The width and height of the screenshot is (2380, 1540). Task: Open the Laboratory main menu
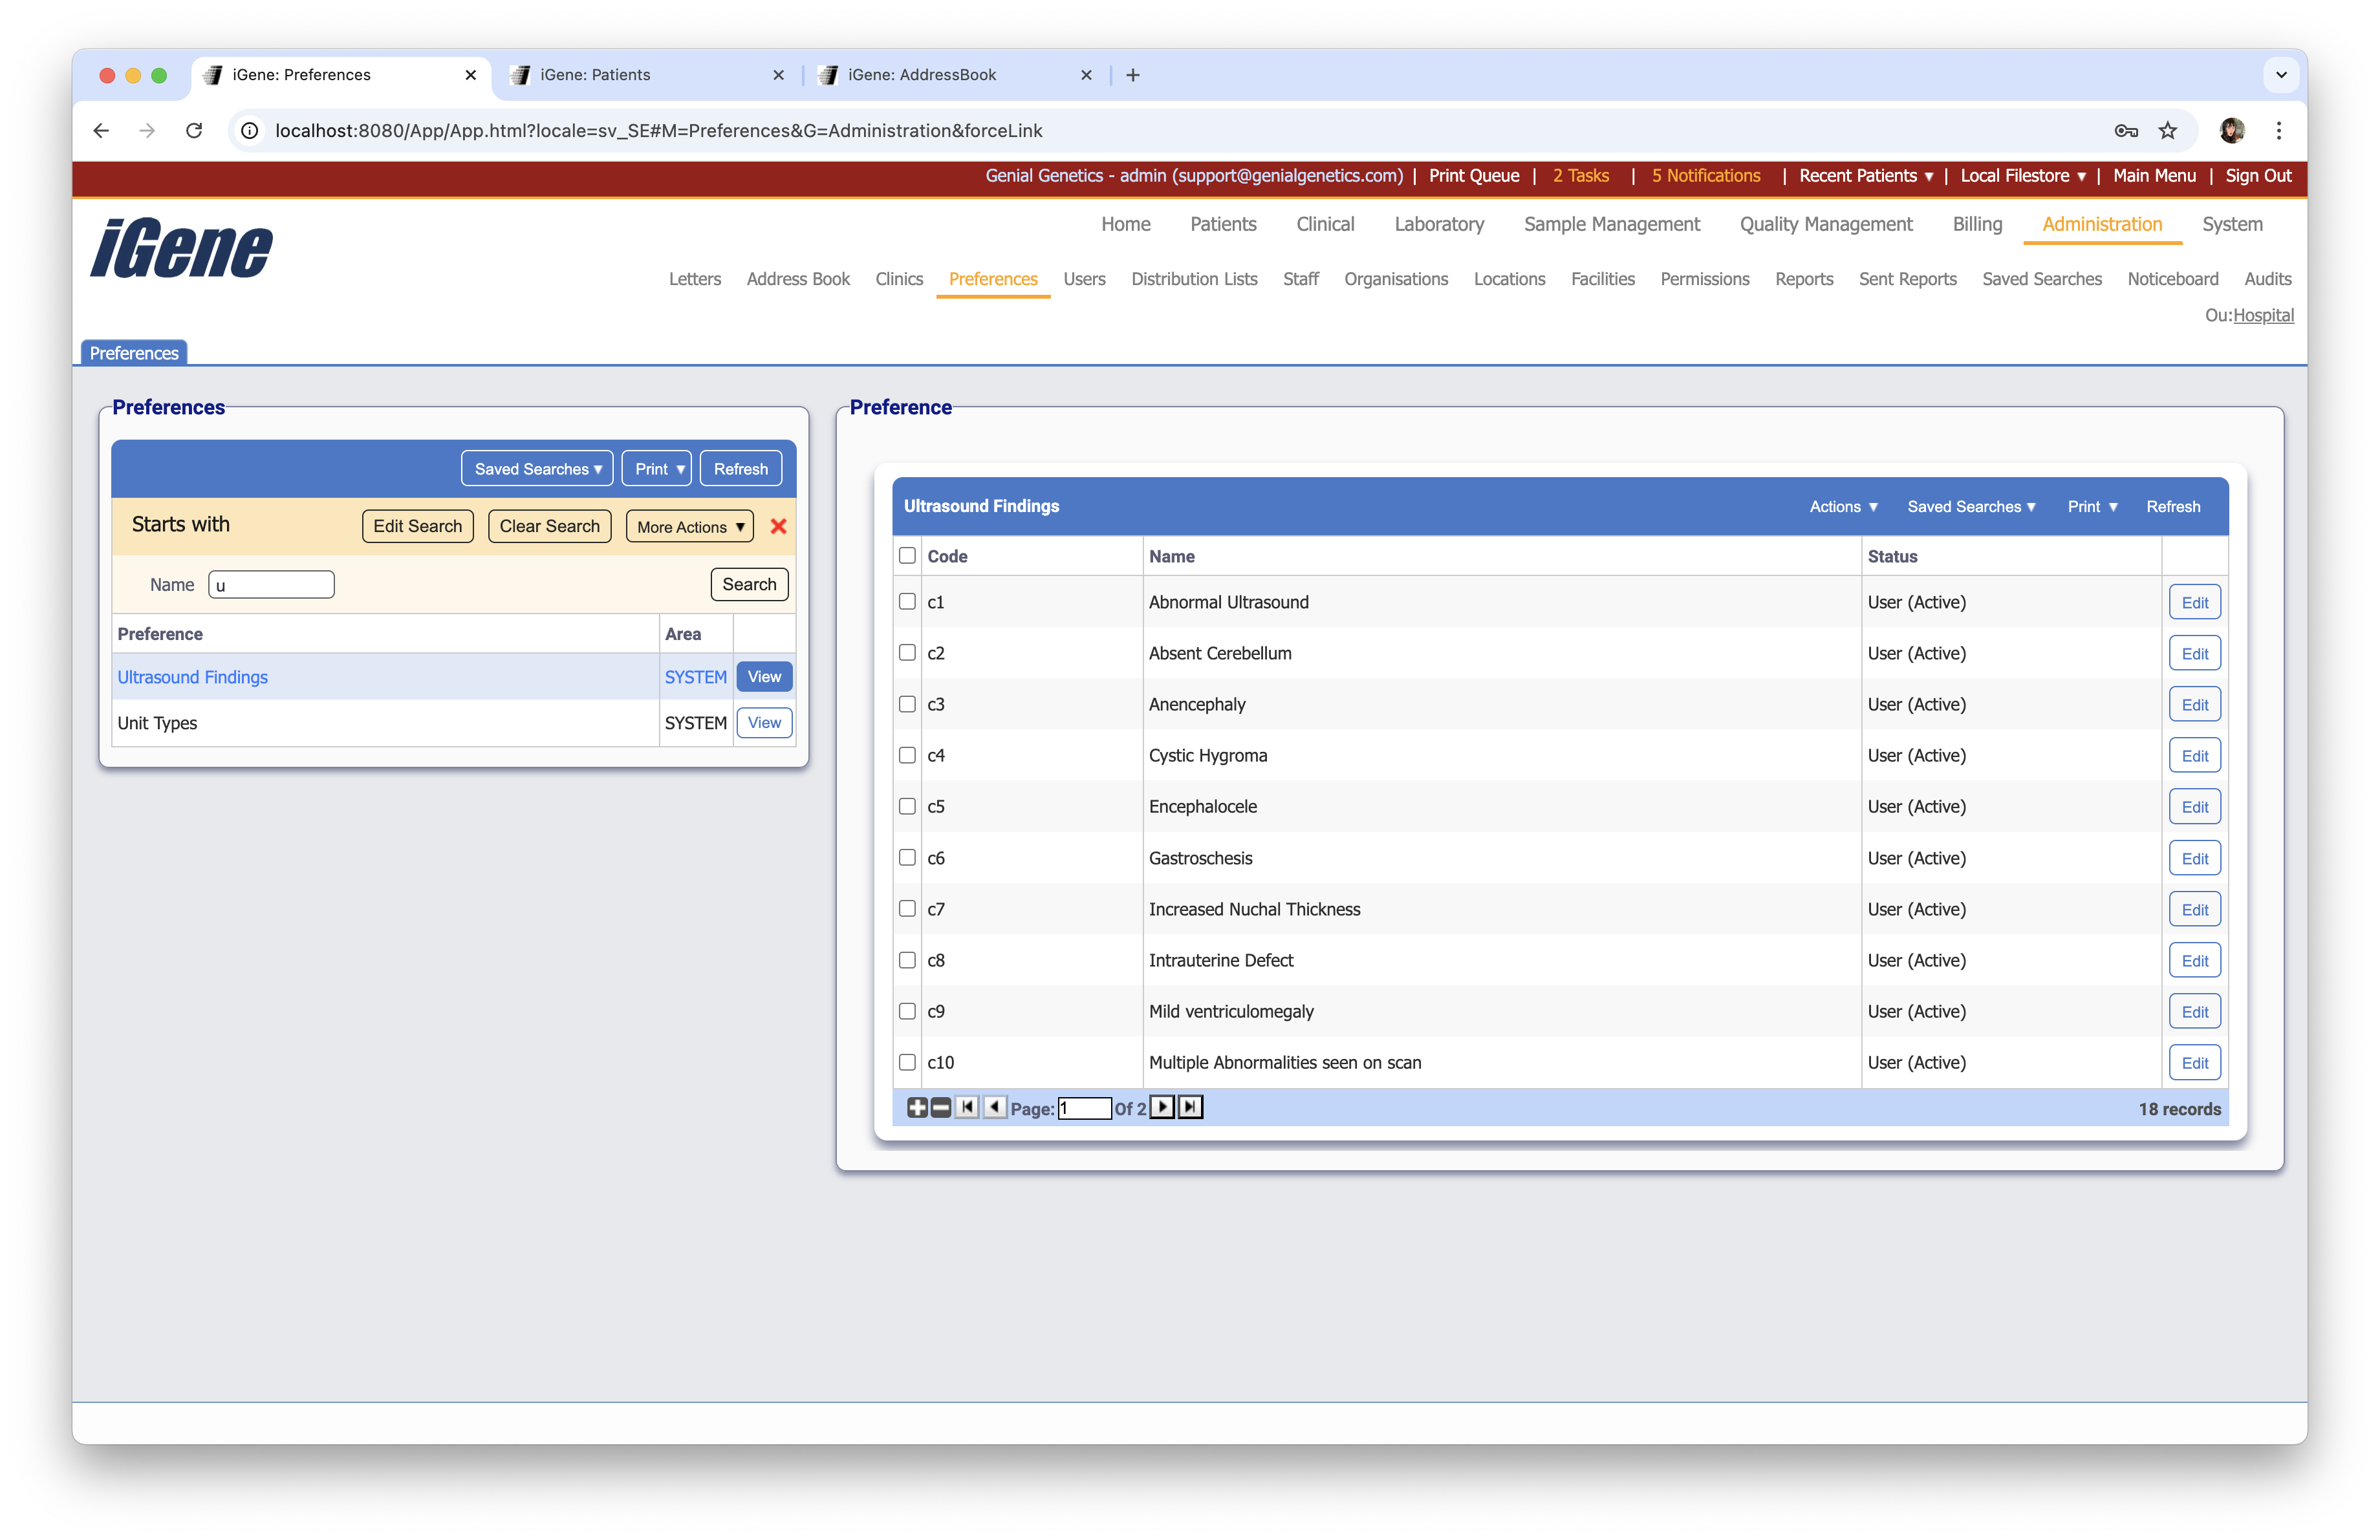coord(1438,224)
